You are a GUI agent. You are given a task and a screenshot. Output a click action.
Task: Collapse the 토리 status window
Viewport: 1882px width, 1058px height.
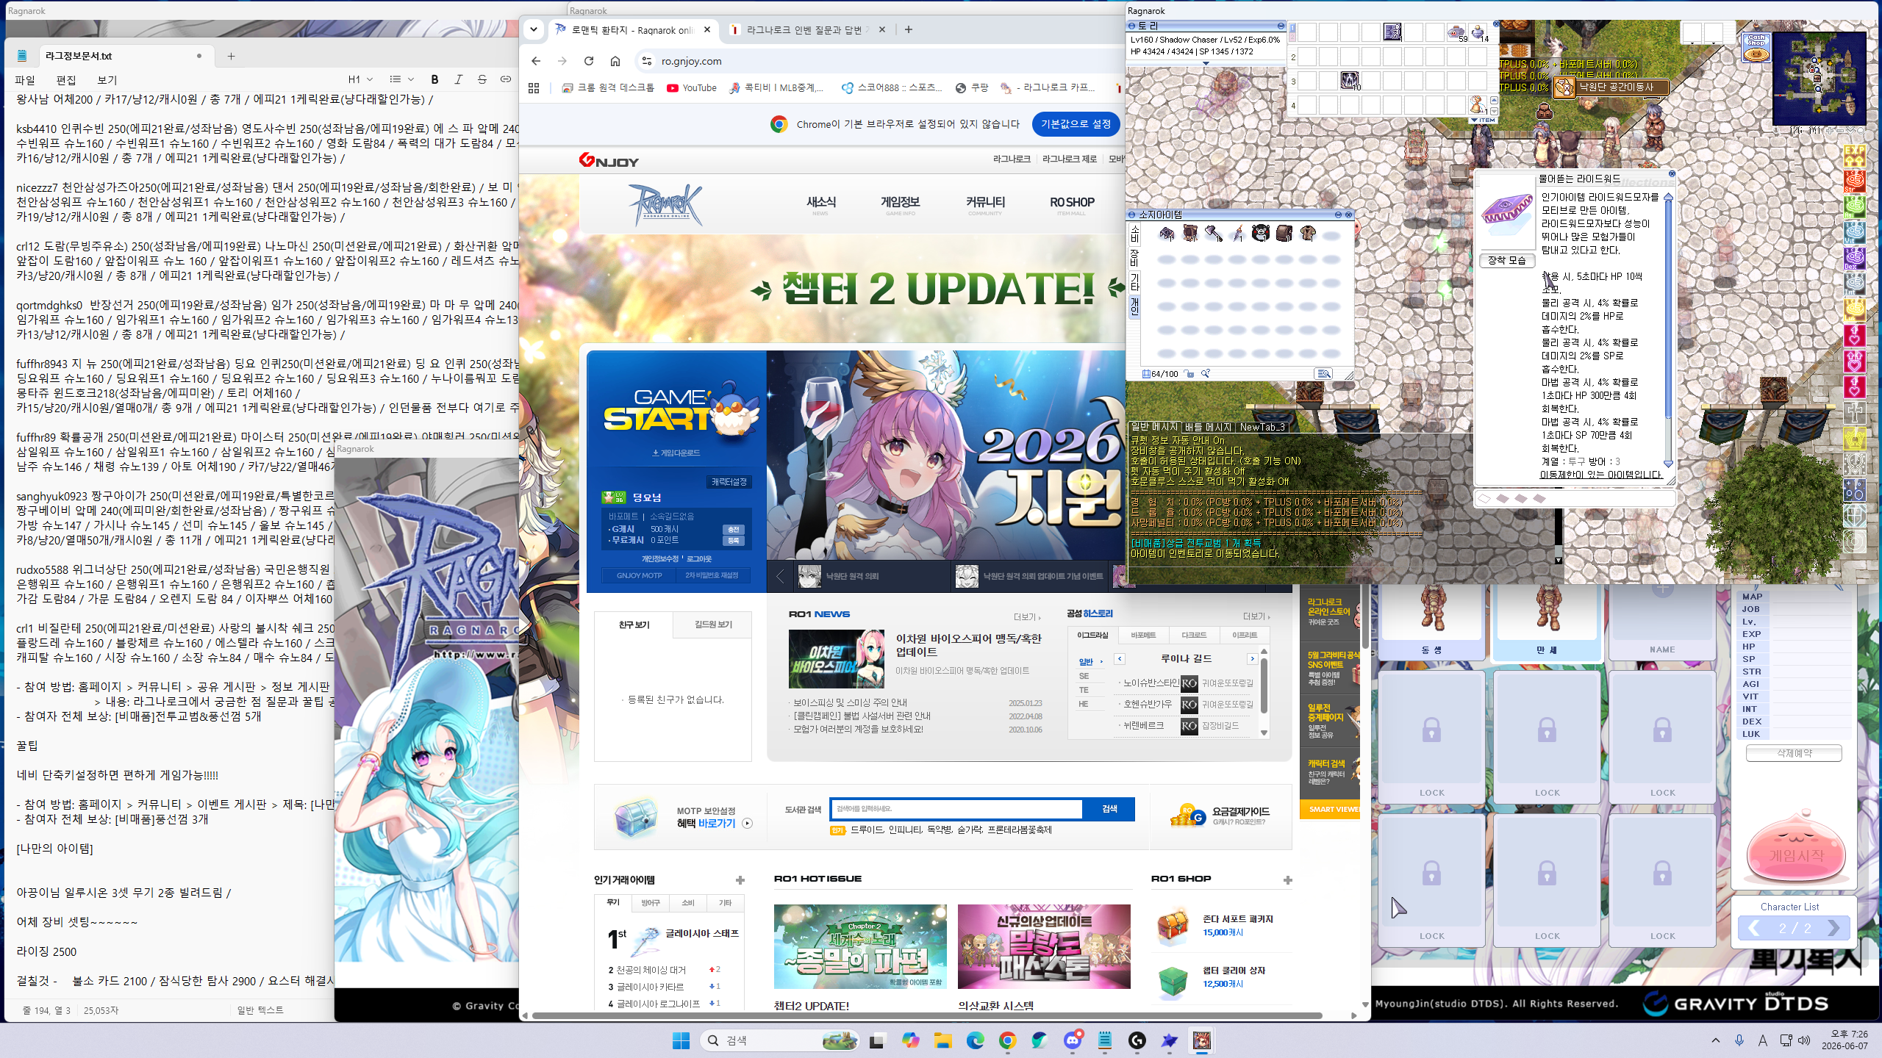coord(1281,26)
